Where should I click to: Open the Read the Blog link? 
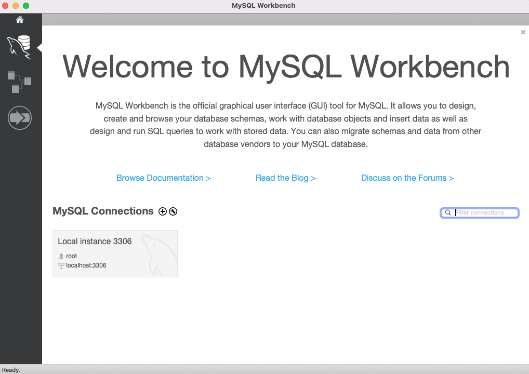(x=285, y=178)
